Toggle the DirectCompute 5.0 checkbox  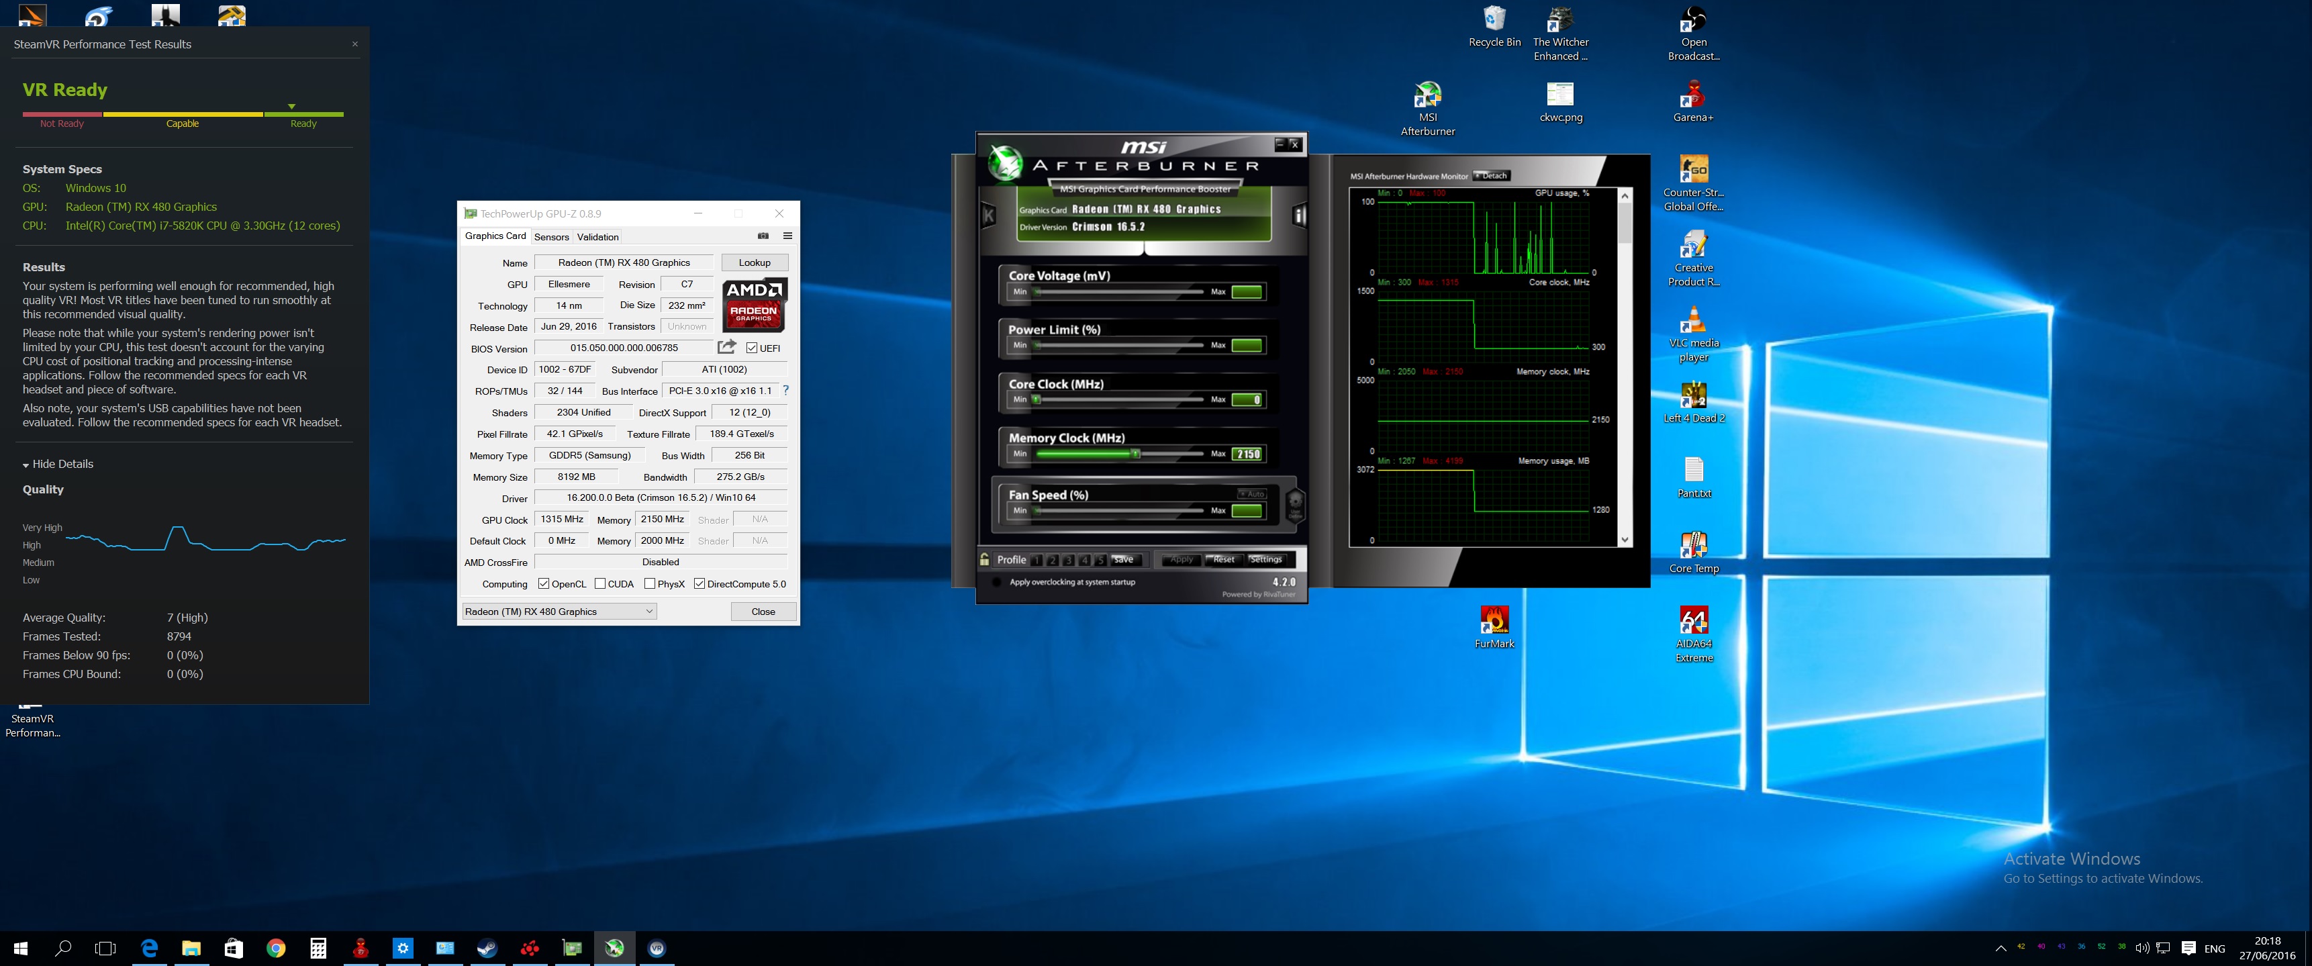click(x=699, y=583)
